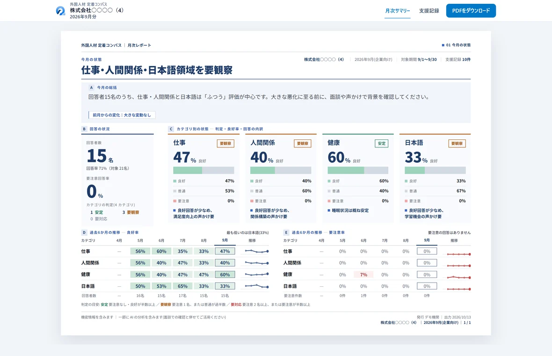
Task: Click the 健康 row sparkline in 要注意率 table
Action: pyautogui.click(x=459, y=277)
